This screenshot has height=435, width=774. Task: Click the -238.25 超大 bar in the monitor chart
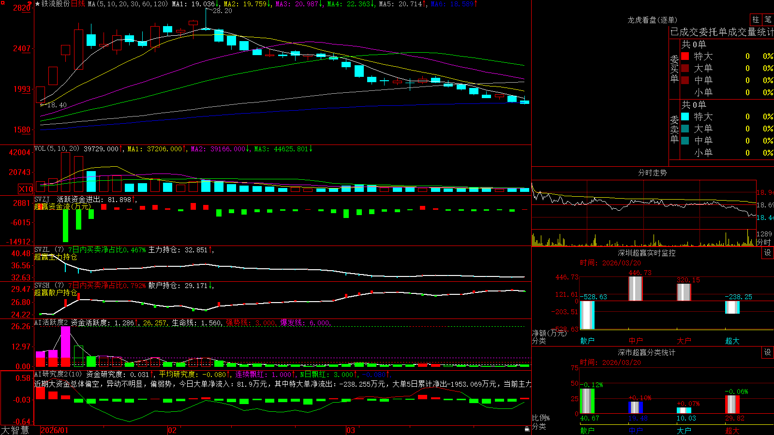pos(732,307)
